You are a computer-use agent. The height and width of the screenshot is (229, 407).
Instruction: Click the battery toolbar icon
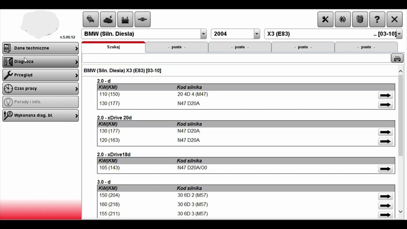click(x=125, y=19)
